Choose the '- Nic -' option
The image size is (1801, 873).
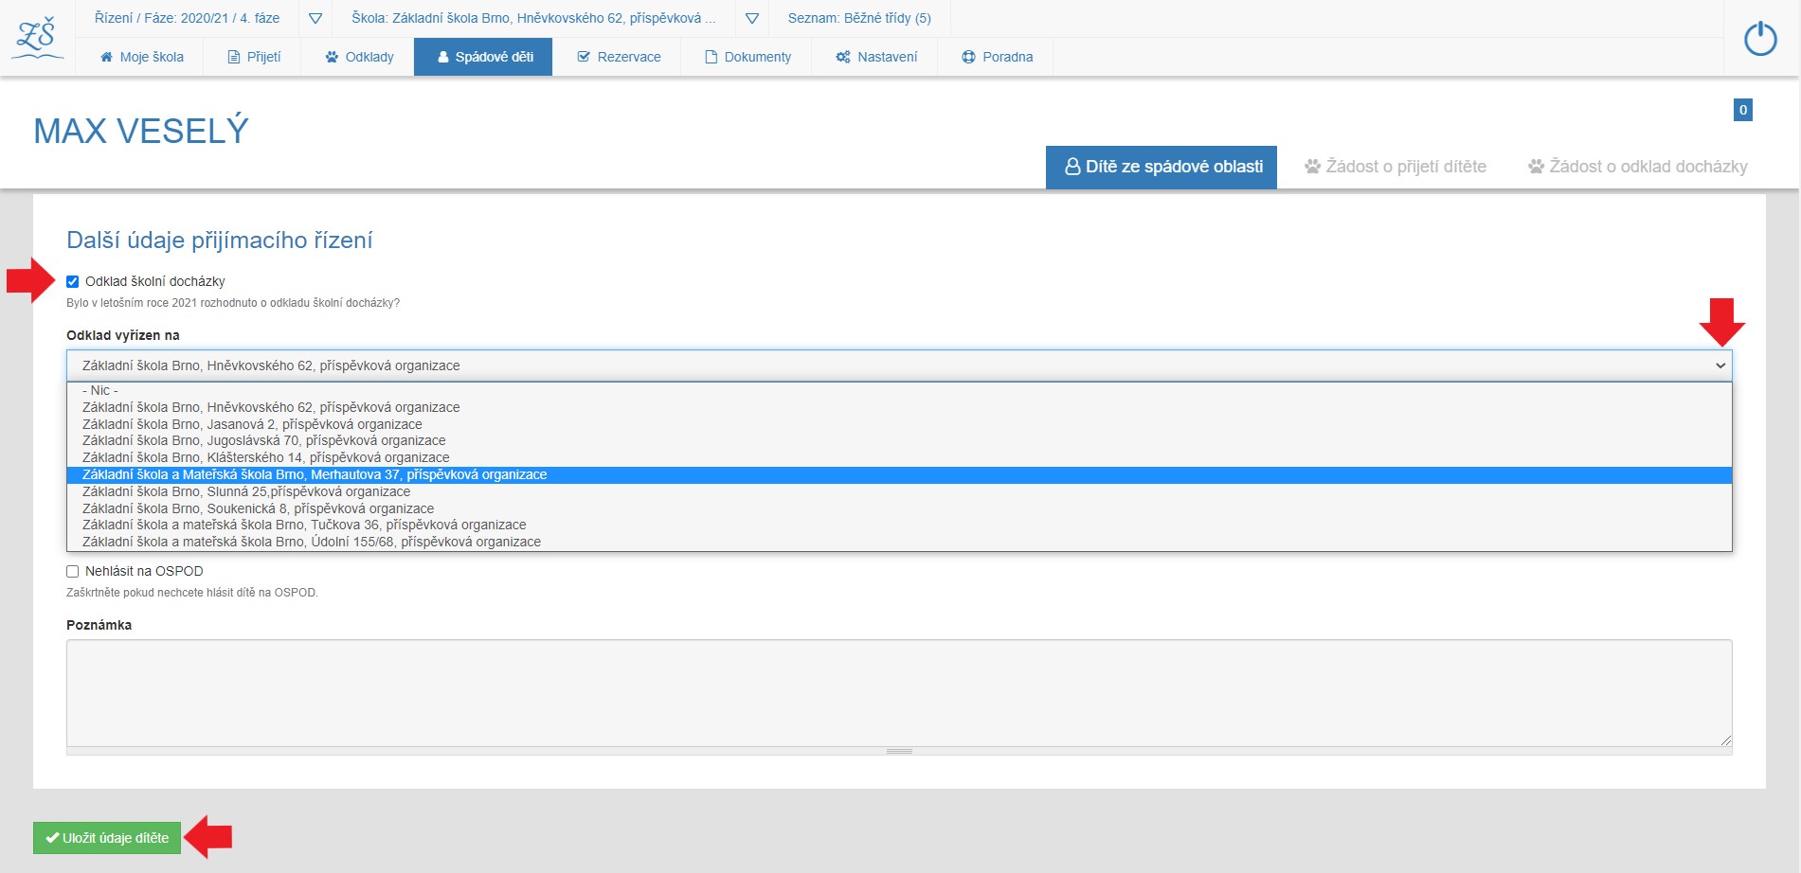[899, 390]
